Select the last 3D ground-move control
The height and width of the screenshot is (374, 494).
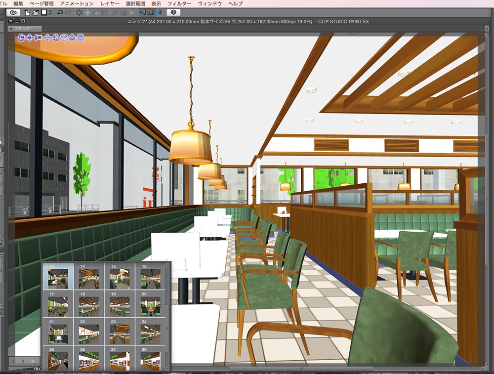[x=81, y=38]
